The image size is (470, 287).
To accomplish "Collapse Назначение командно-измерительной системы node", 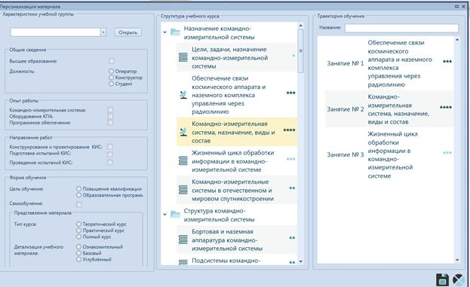I will (x=164, y=32).
